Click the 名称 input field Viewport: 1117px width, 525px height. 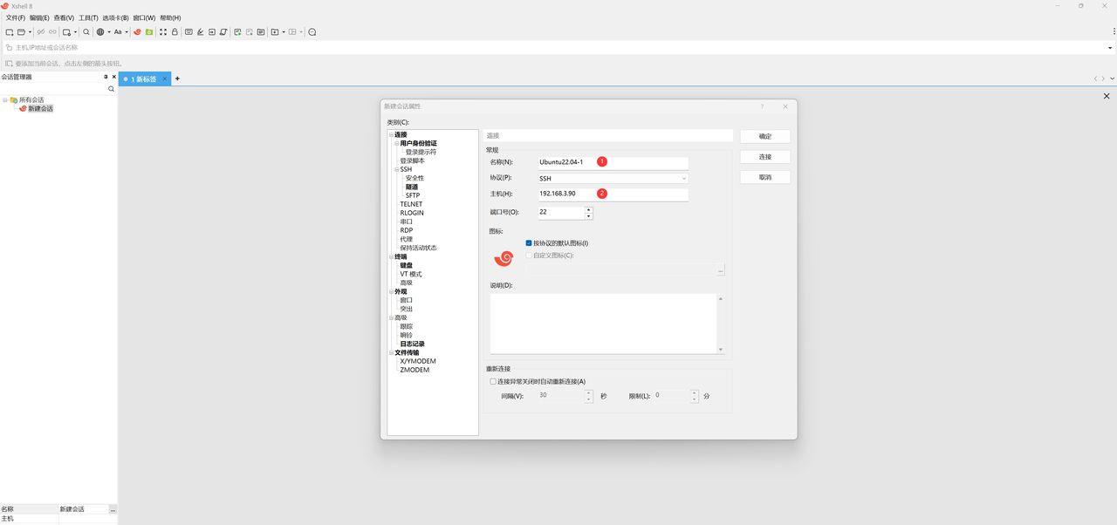point(613,162)
